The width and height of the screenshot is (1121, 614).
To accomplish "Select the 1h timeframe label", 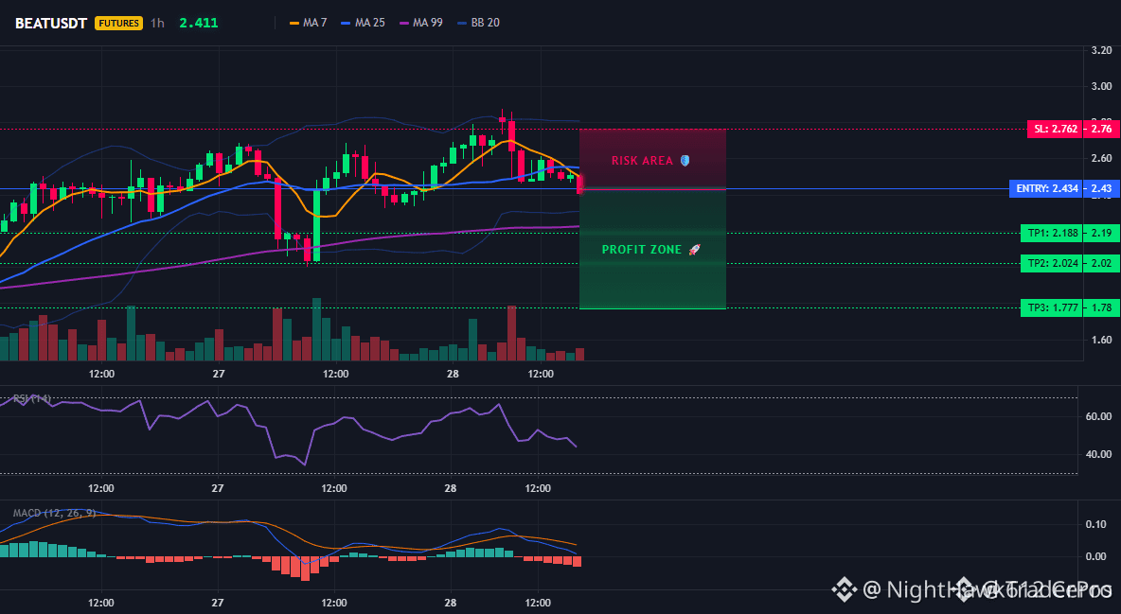I will coord(157,23).
